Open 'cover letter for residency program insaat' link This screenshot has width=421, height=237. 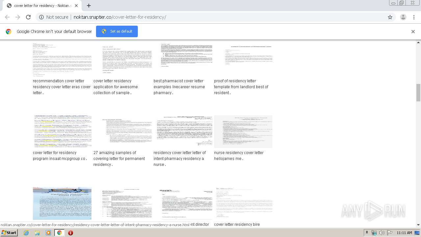click(60, 156)
